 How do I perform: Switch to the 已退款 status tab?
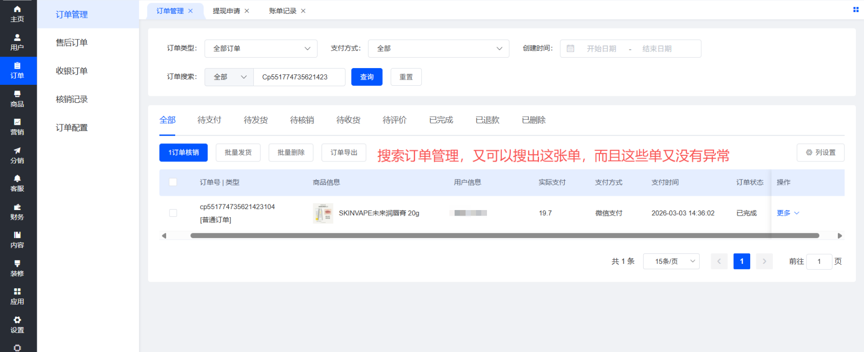[487, 120]
